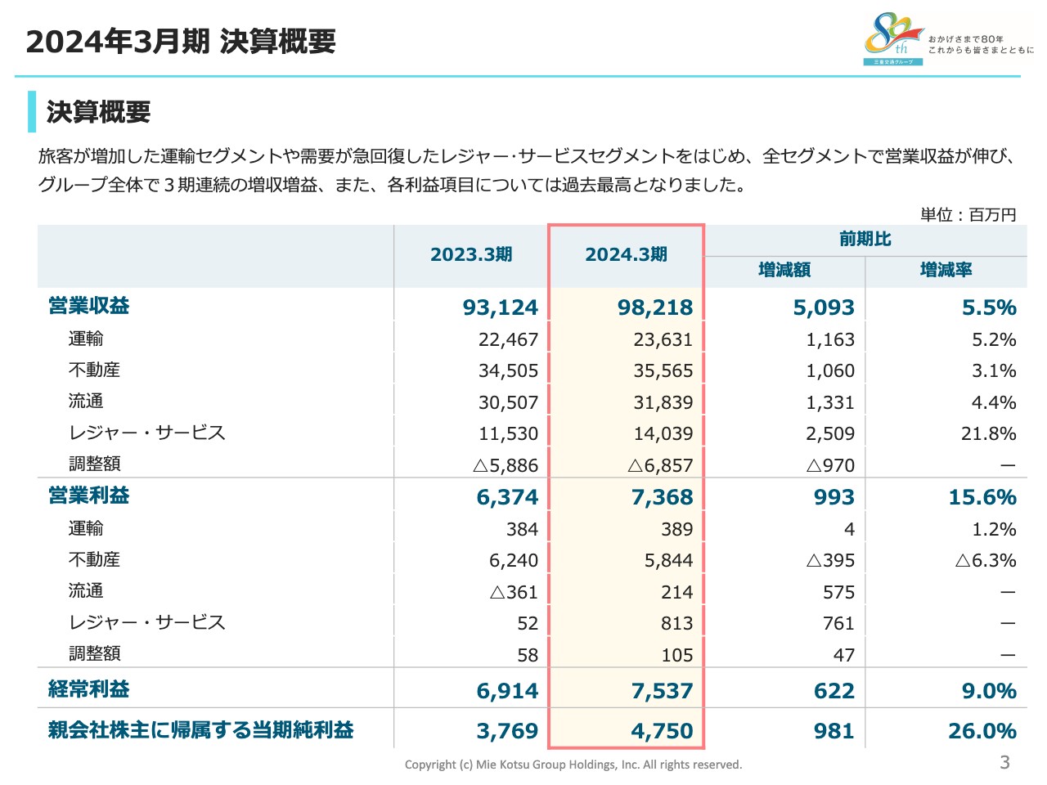Select the value 98,218 in the table

654,307
